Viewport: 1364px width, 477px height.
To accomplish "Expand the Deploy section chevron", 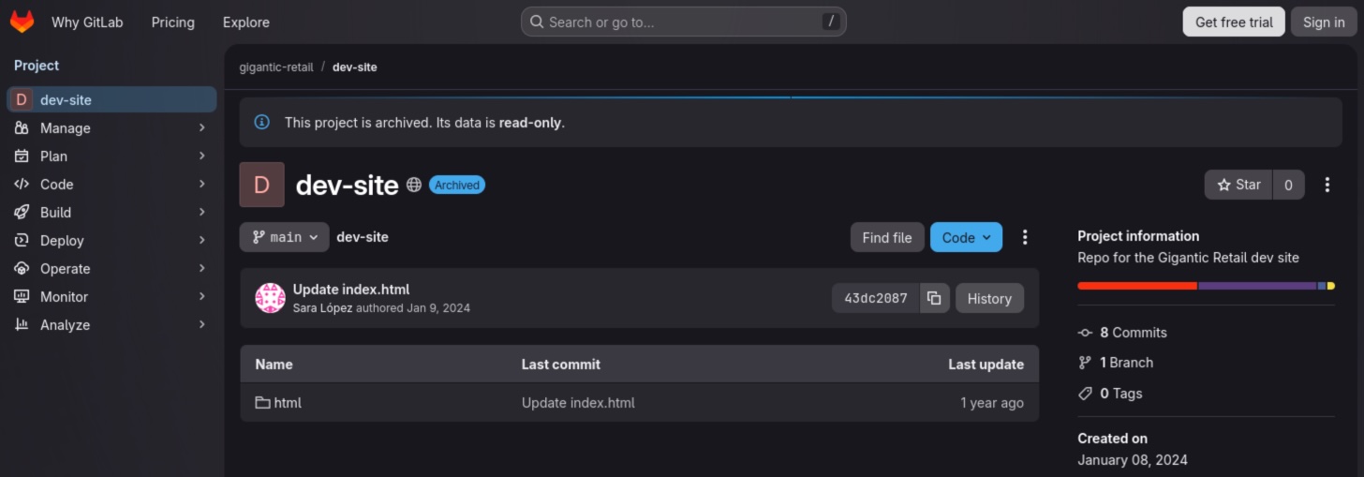I will [201, 240].
